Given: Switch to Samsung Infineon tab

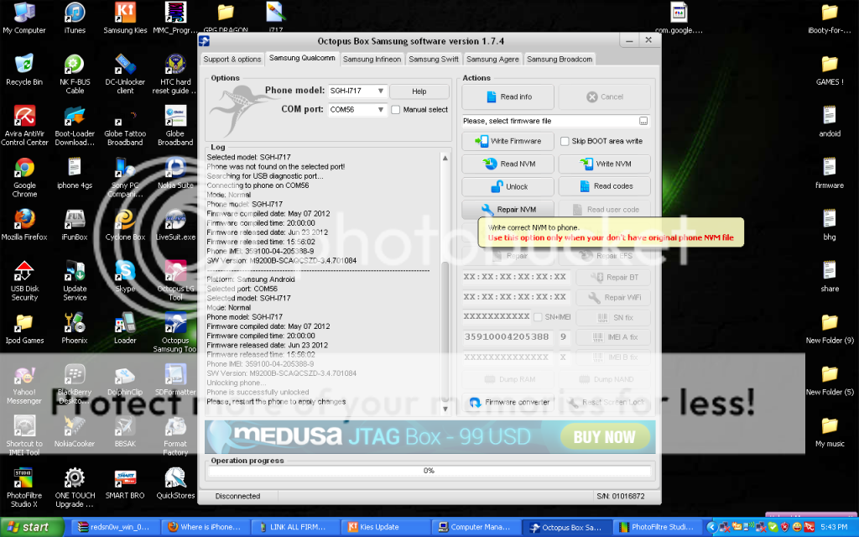Looking at the screenshot, I should (372, 60).
